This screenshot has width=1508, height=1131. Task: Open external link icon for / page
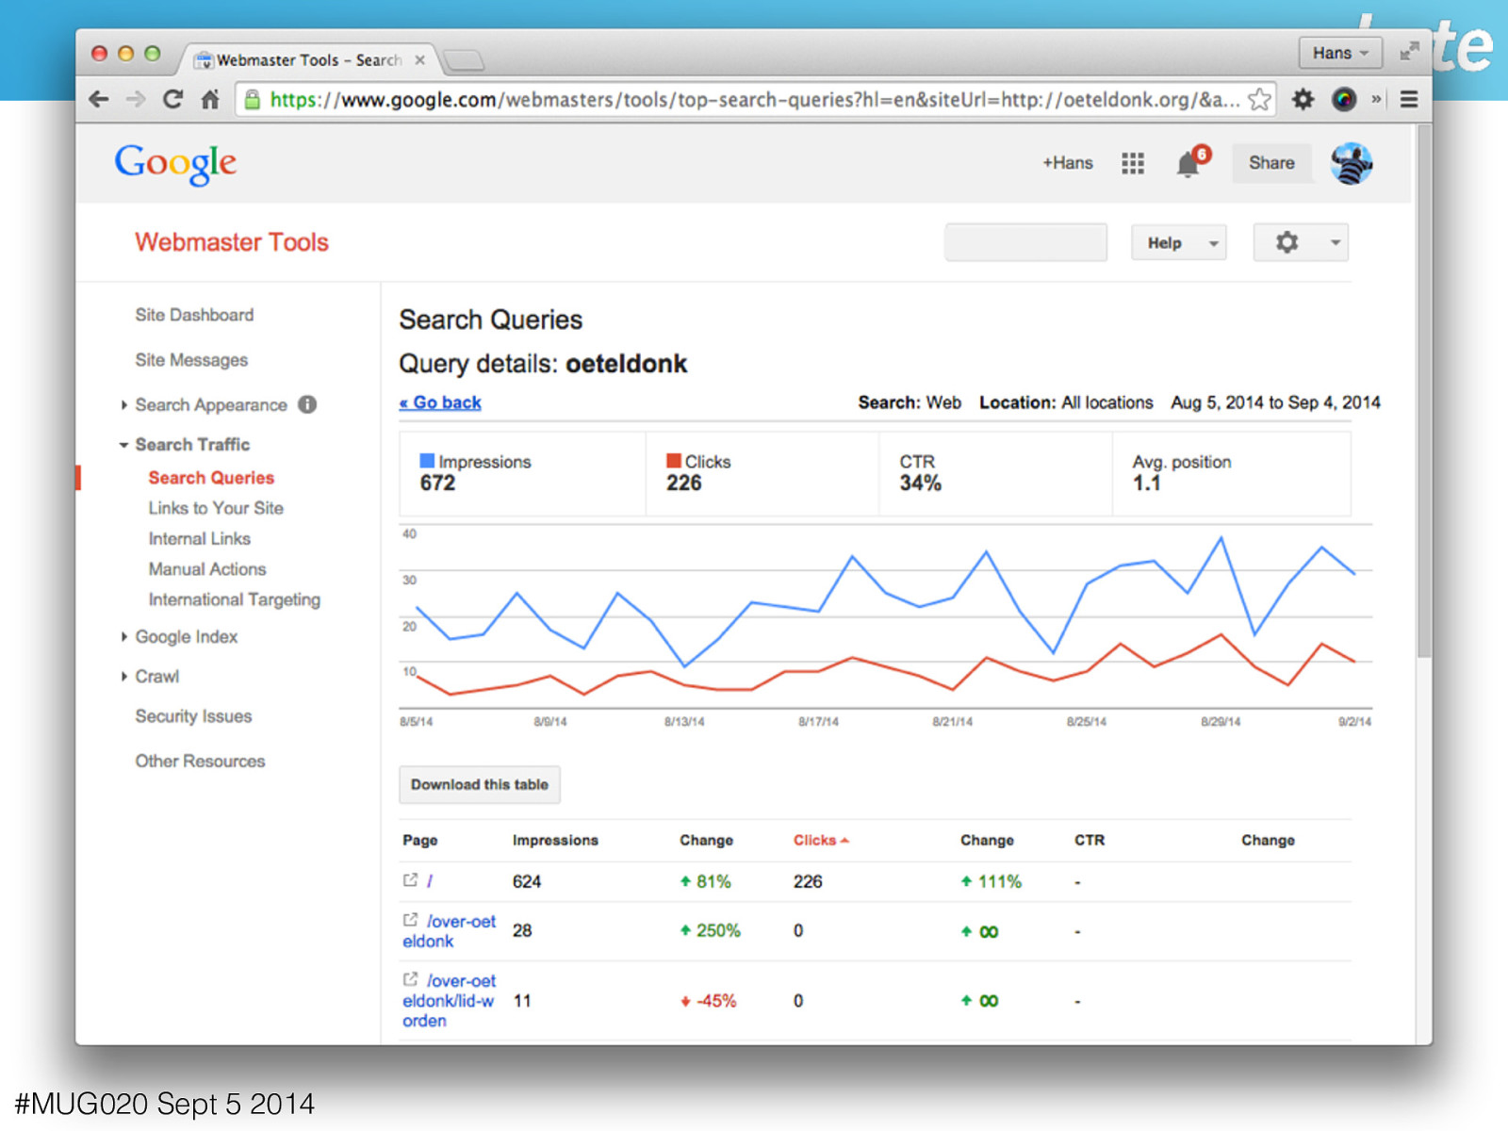point(410,880)
